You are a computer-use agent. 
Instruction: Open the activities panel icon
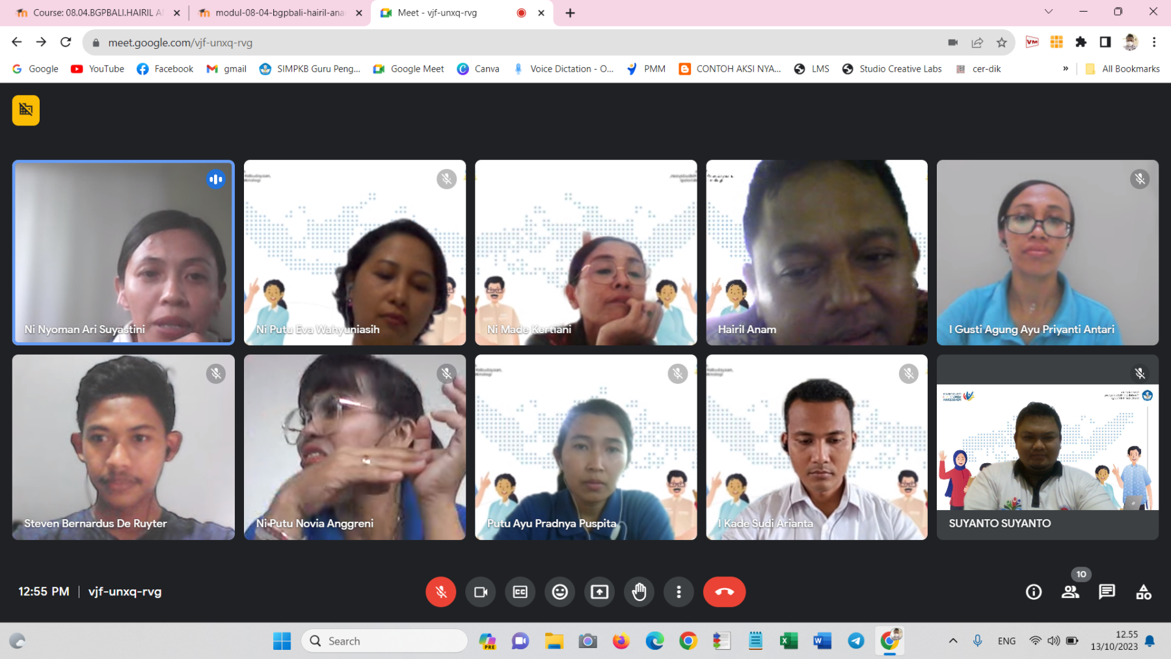click(1143, 591)
